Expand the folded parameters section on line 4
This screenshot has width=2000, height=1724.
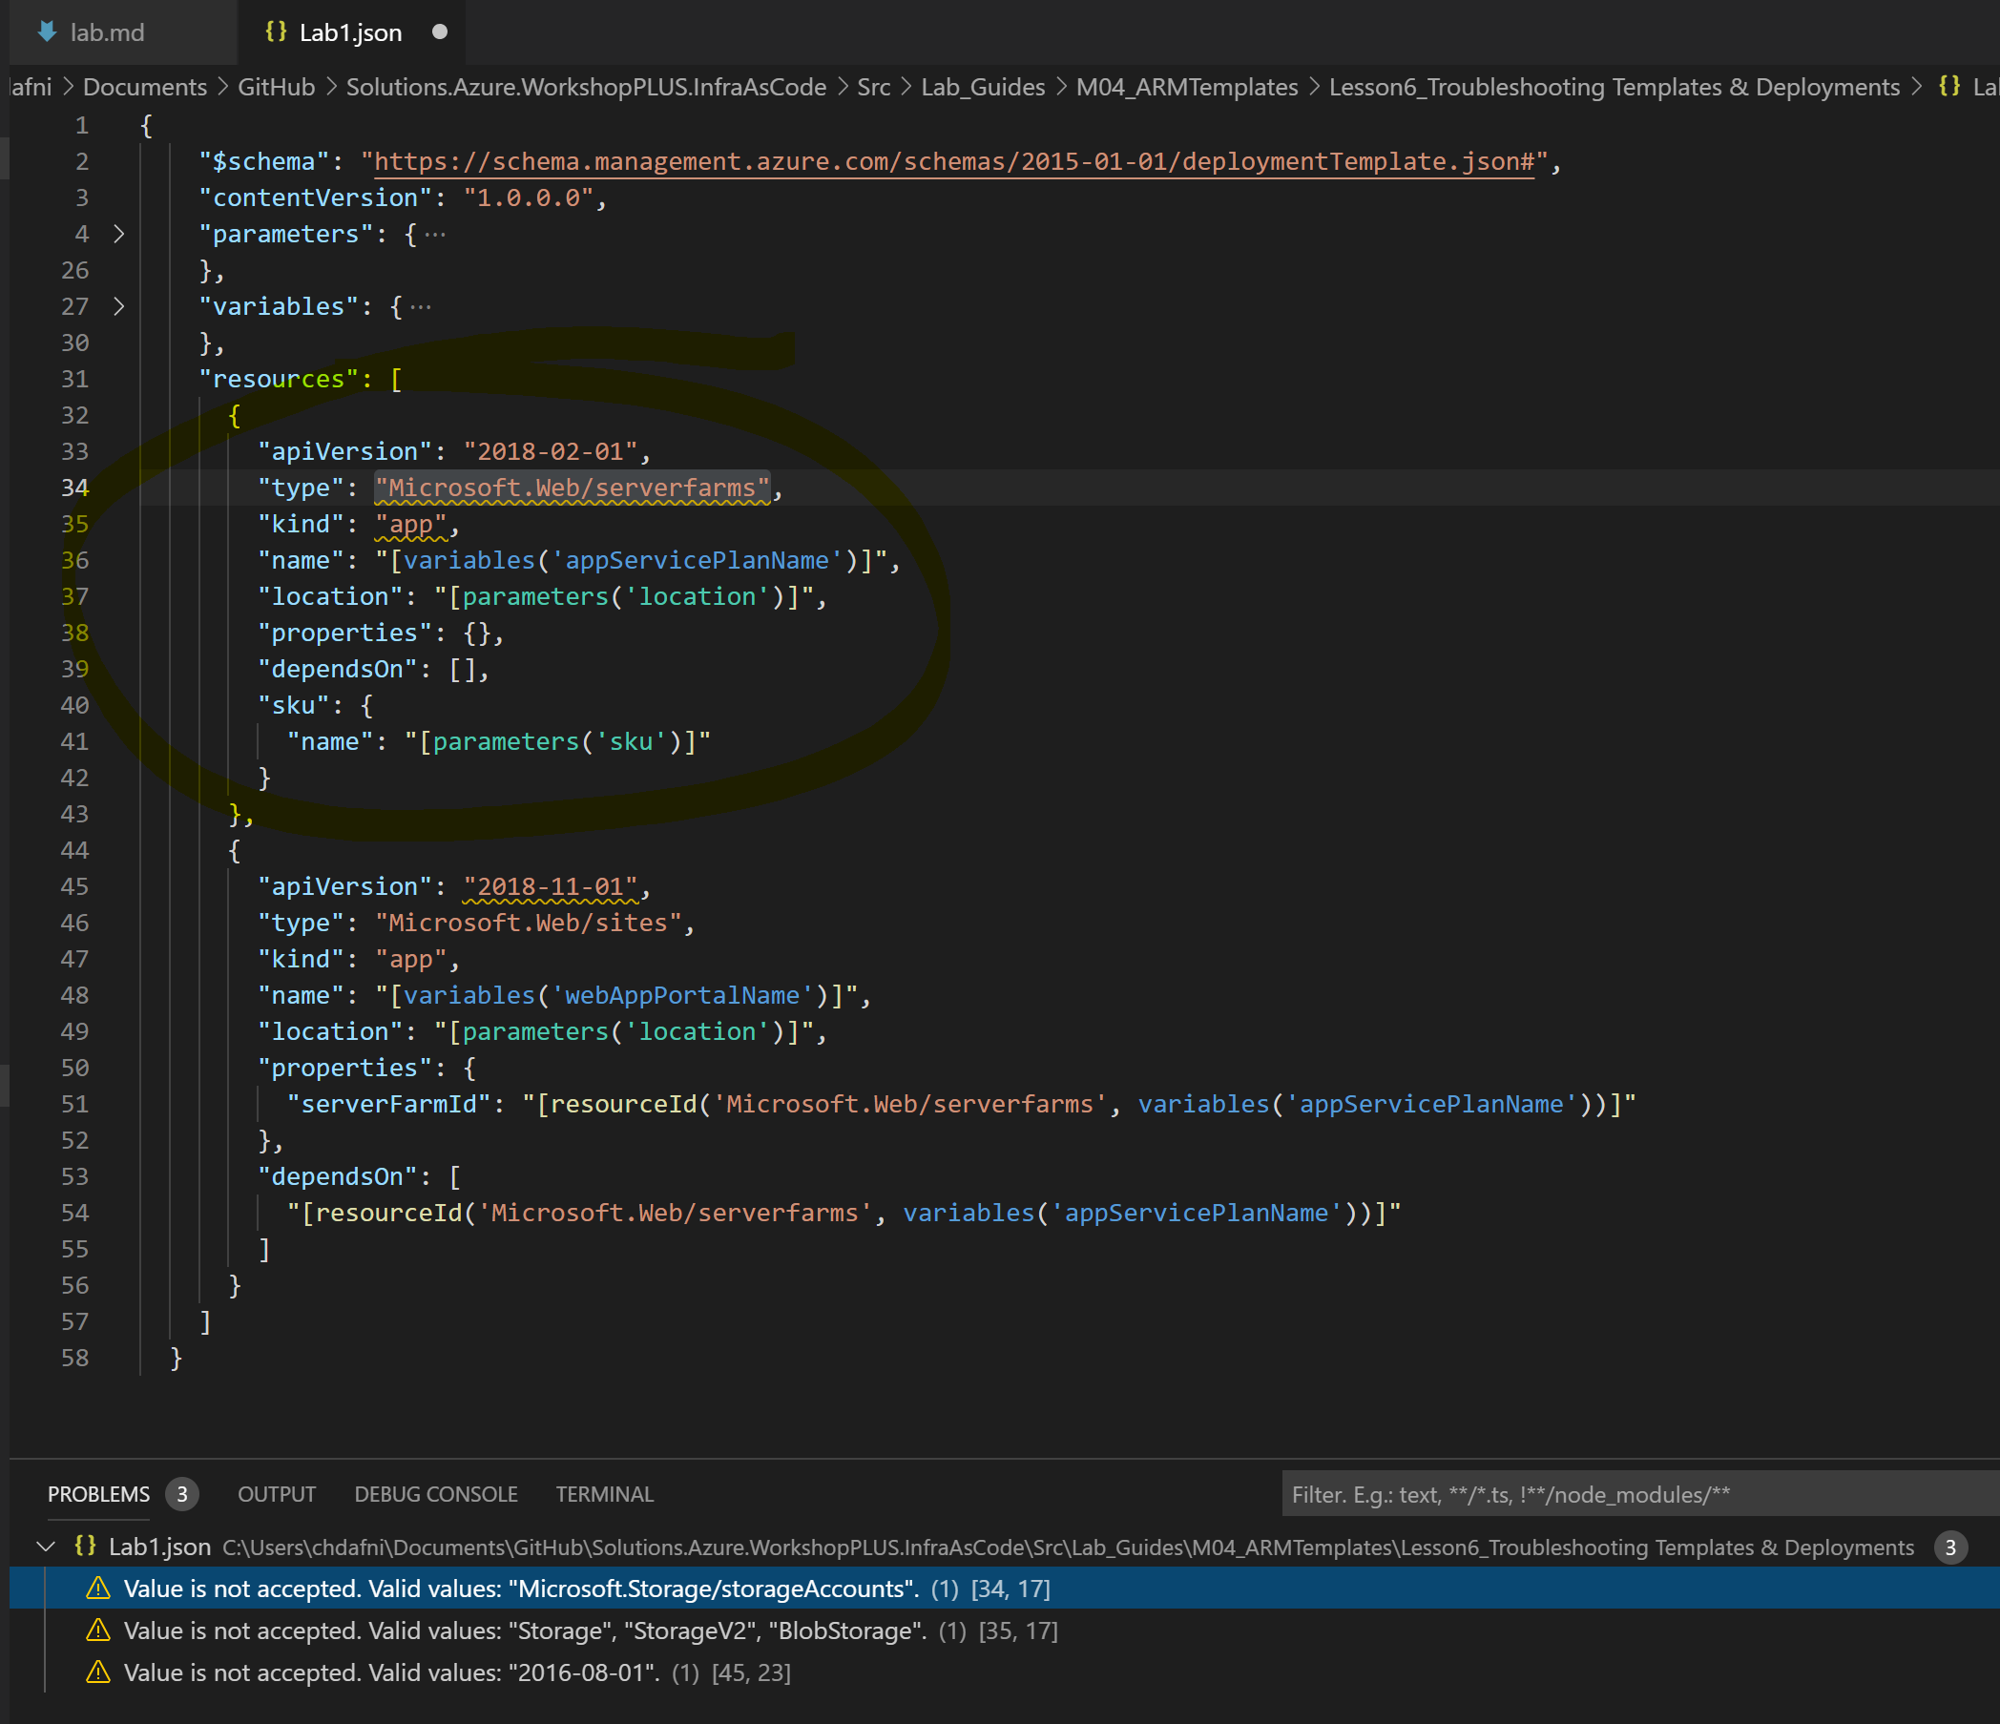coord(119,233)
